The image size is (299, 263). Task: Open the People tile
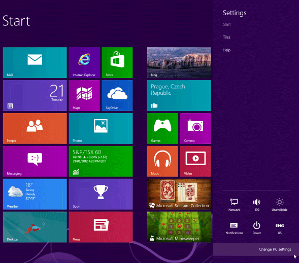click(35, 128)
